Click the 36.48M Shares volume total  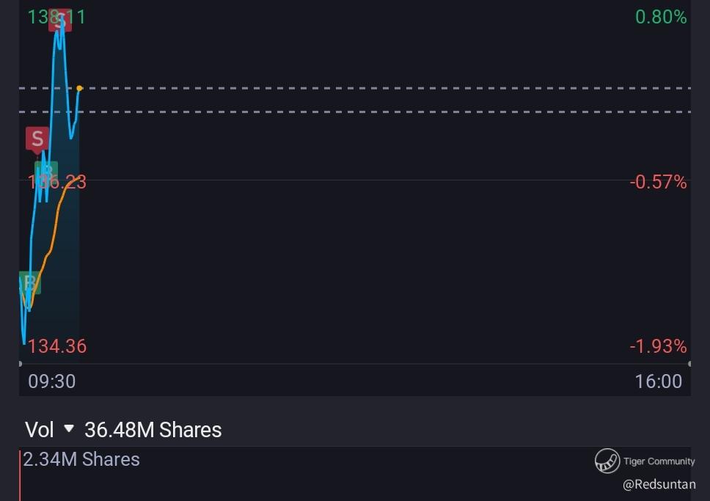pyautogui.click(x=153, y=430)
